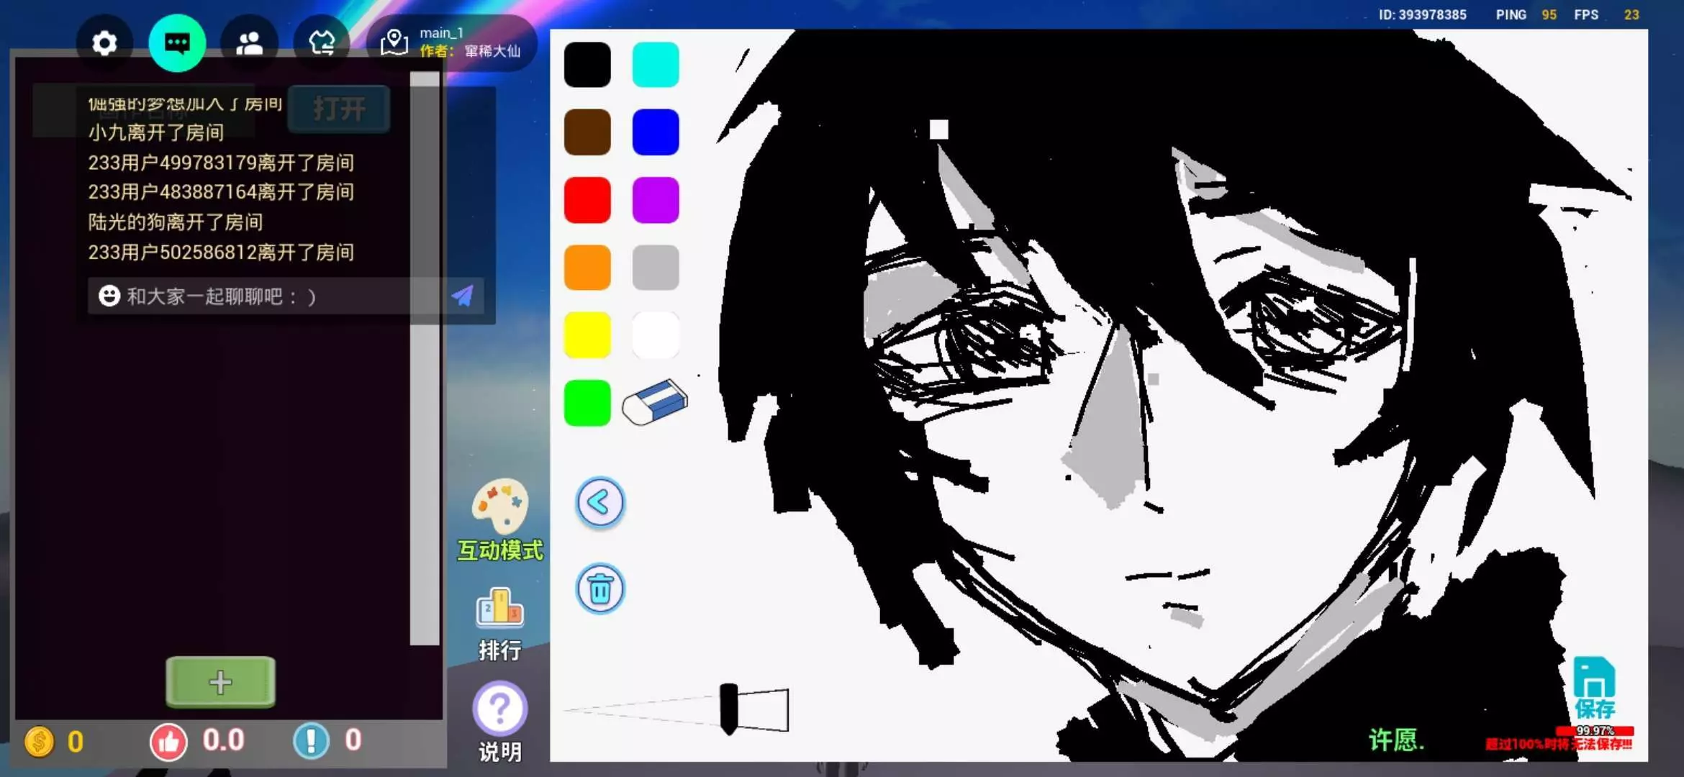
Task: Pick the red color swatch
Action: (587, 200)
